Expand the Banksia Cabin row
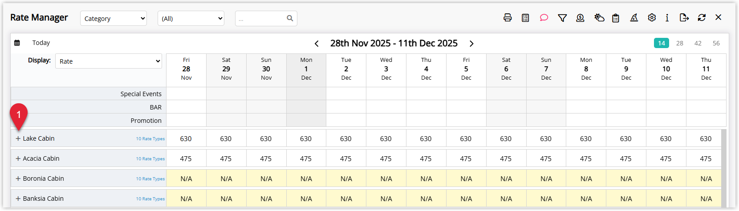The height and width of the screenshot is (211, 739). (18, 199)
